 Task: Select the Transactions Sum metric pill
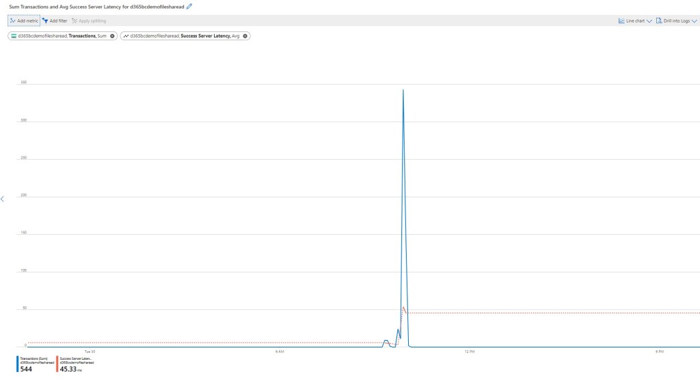[x=62, y=36]
